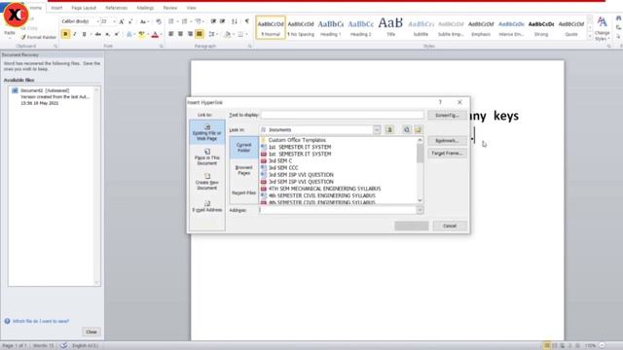Click Format Painter

point(39,37)
